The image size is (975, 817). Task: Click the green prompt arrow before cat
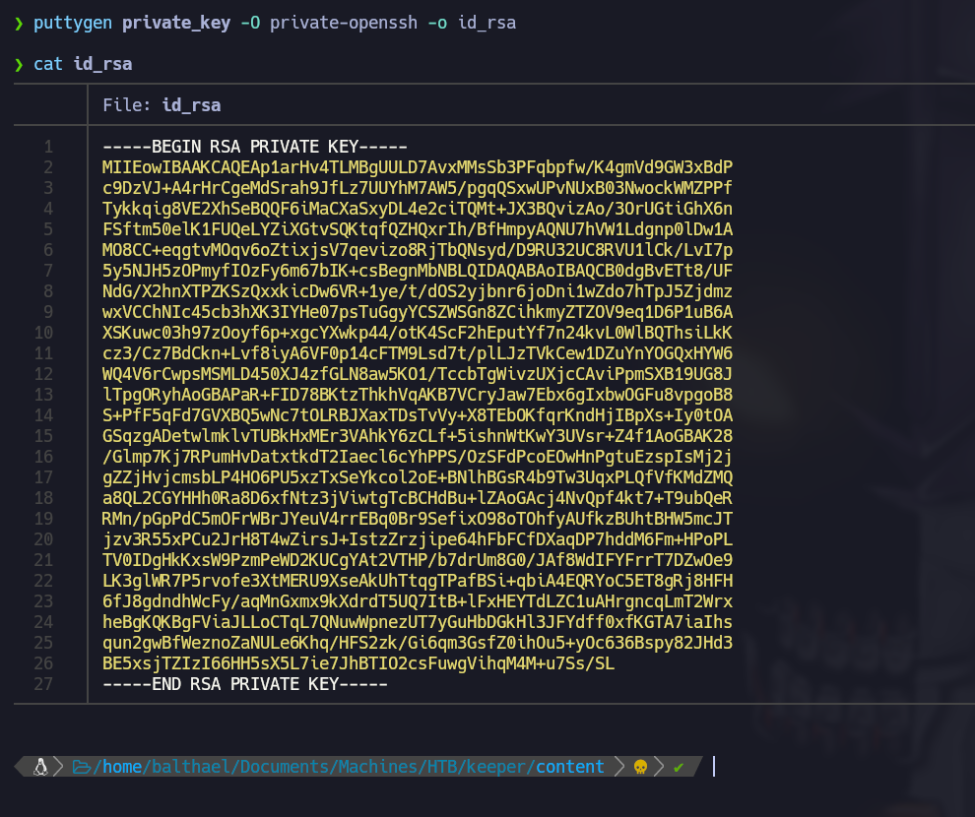pyautogui.click(x=19, y=64)
